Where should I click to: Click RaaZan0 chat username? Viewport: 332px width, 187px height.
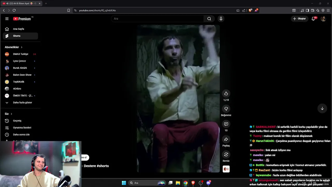click(264, 170)
